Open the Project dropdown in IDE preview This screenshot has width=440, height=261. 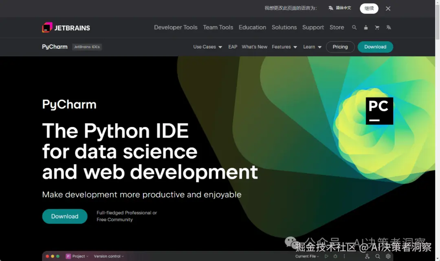coord(80,256)
